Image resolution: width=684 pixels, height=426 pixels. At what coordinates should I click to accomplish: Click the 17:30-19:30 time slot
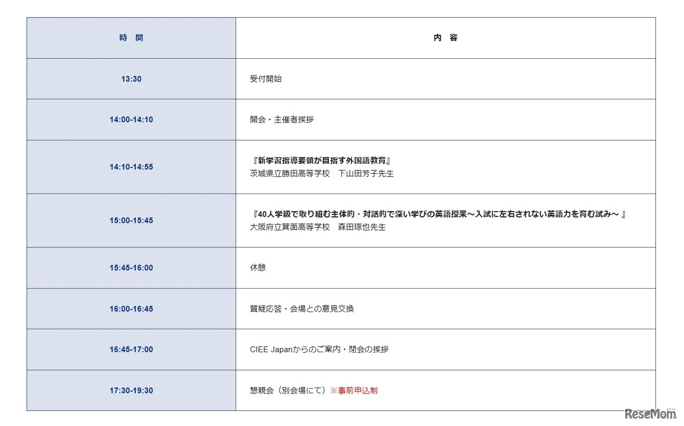(131, 390)
